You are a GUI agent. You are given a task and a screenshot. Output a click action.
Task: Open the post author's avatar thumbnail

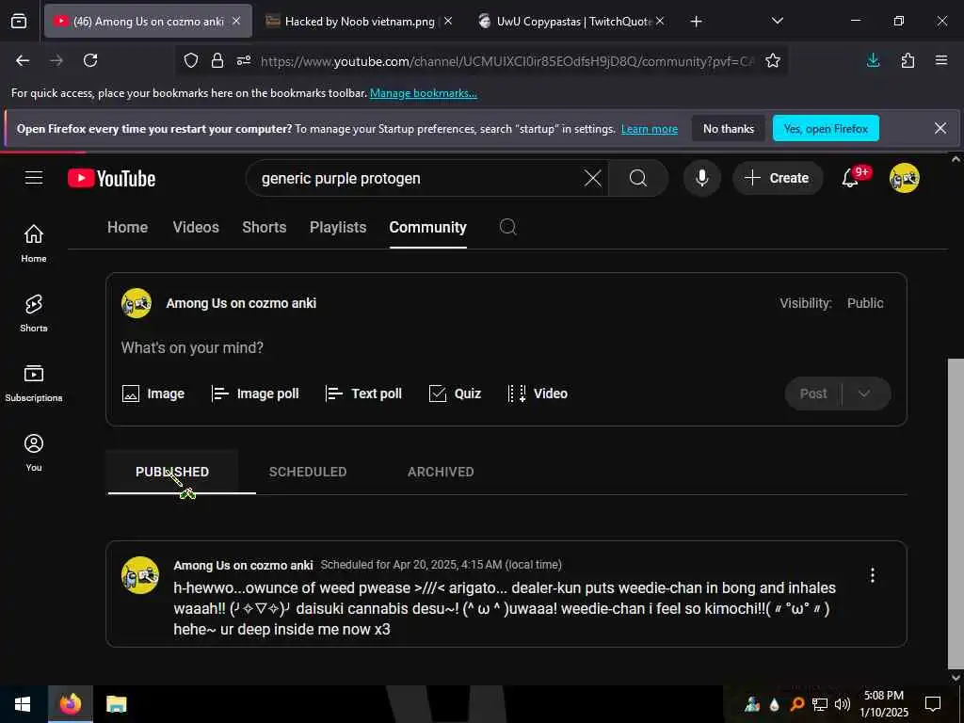pos(140,575)
